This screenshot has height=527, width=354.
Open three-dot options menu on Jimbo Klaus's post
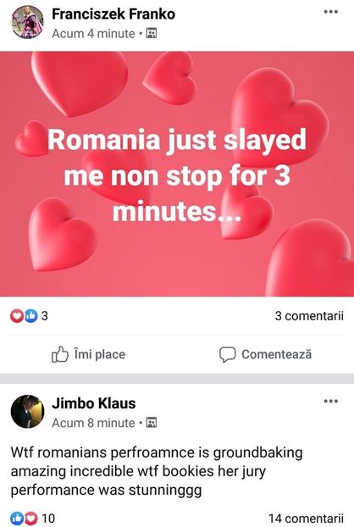pos(330,401)
